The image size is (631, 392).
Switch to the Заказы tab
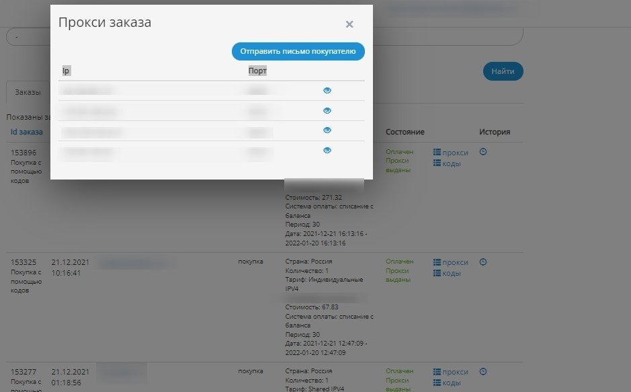(28, 92)
